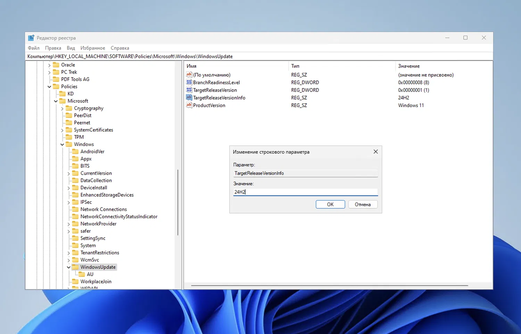Expand the CurrentVersion key
The height and width of the screenshot is (334, 521).
pyautogui.click(x=69, y=174)
